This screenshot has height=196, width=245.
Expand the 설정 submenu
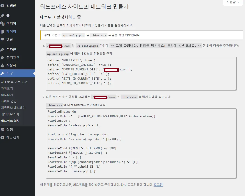click(x=12, y=129)
